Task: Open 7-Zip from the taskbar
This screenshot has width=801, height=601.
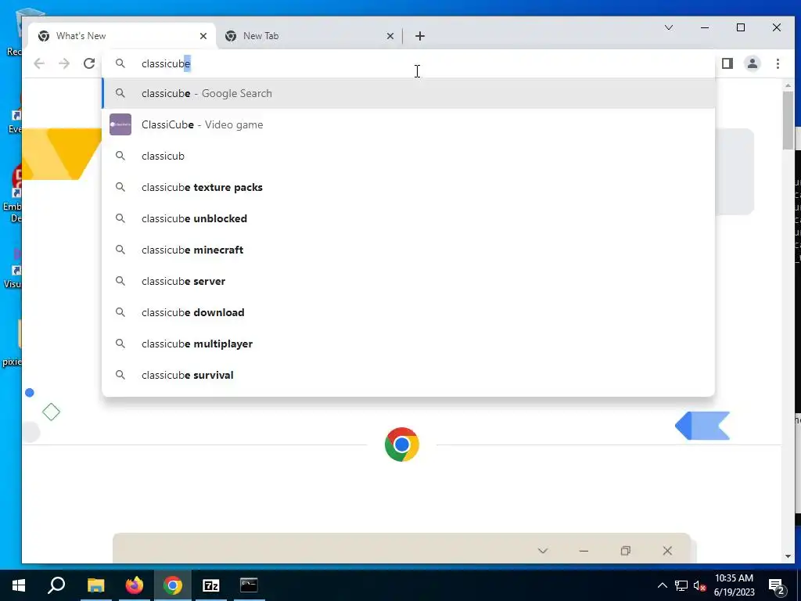Action: coord(211,585)
